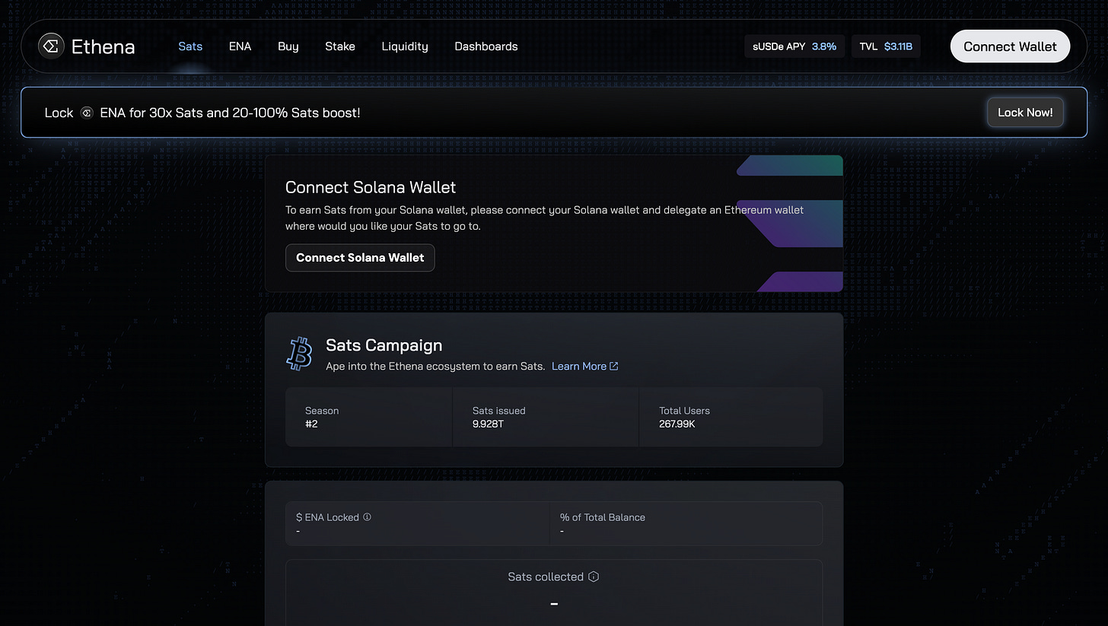Click the Bitcoin Sats Campaign icon
This screenshot has height=626, width=1108.
click(x=300, y=354)
